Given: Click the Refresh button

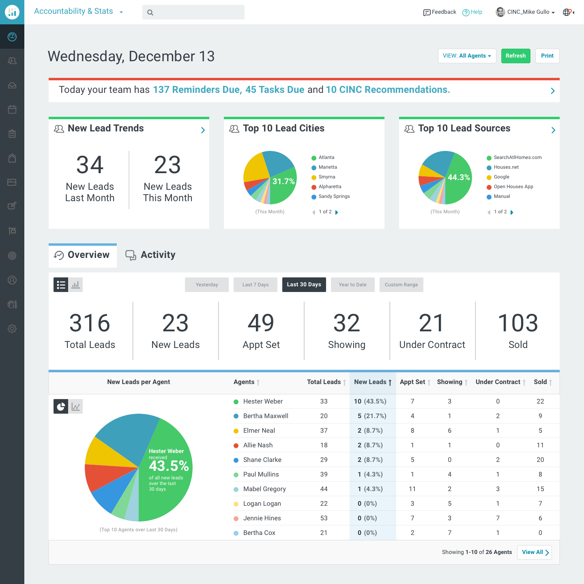Looking at the screenshot, I should (516, 56).
